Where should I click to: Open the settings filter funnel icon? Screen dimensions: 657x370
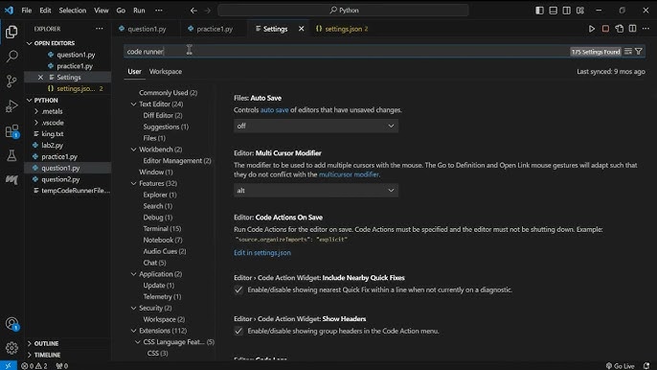[639, 51]
